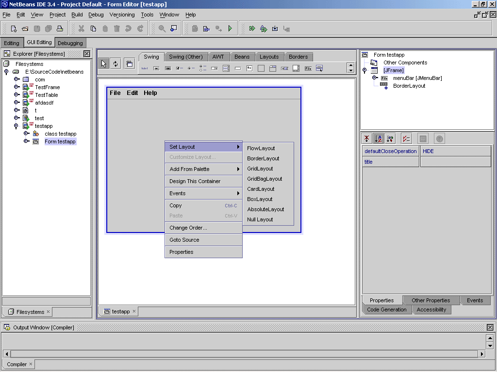This screenshot has width=497, height=372.
Task: Toggle sort properties by name button
Action: click(x=379, y=139)
